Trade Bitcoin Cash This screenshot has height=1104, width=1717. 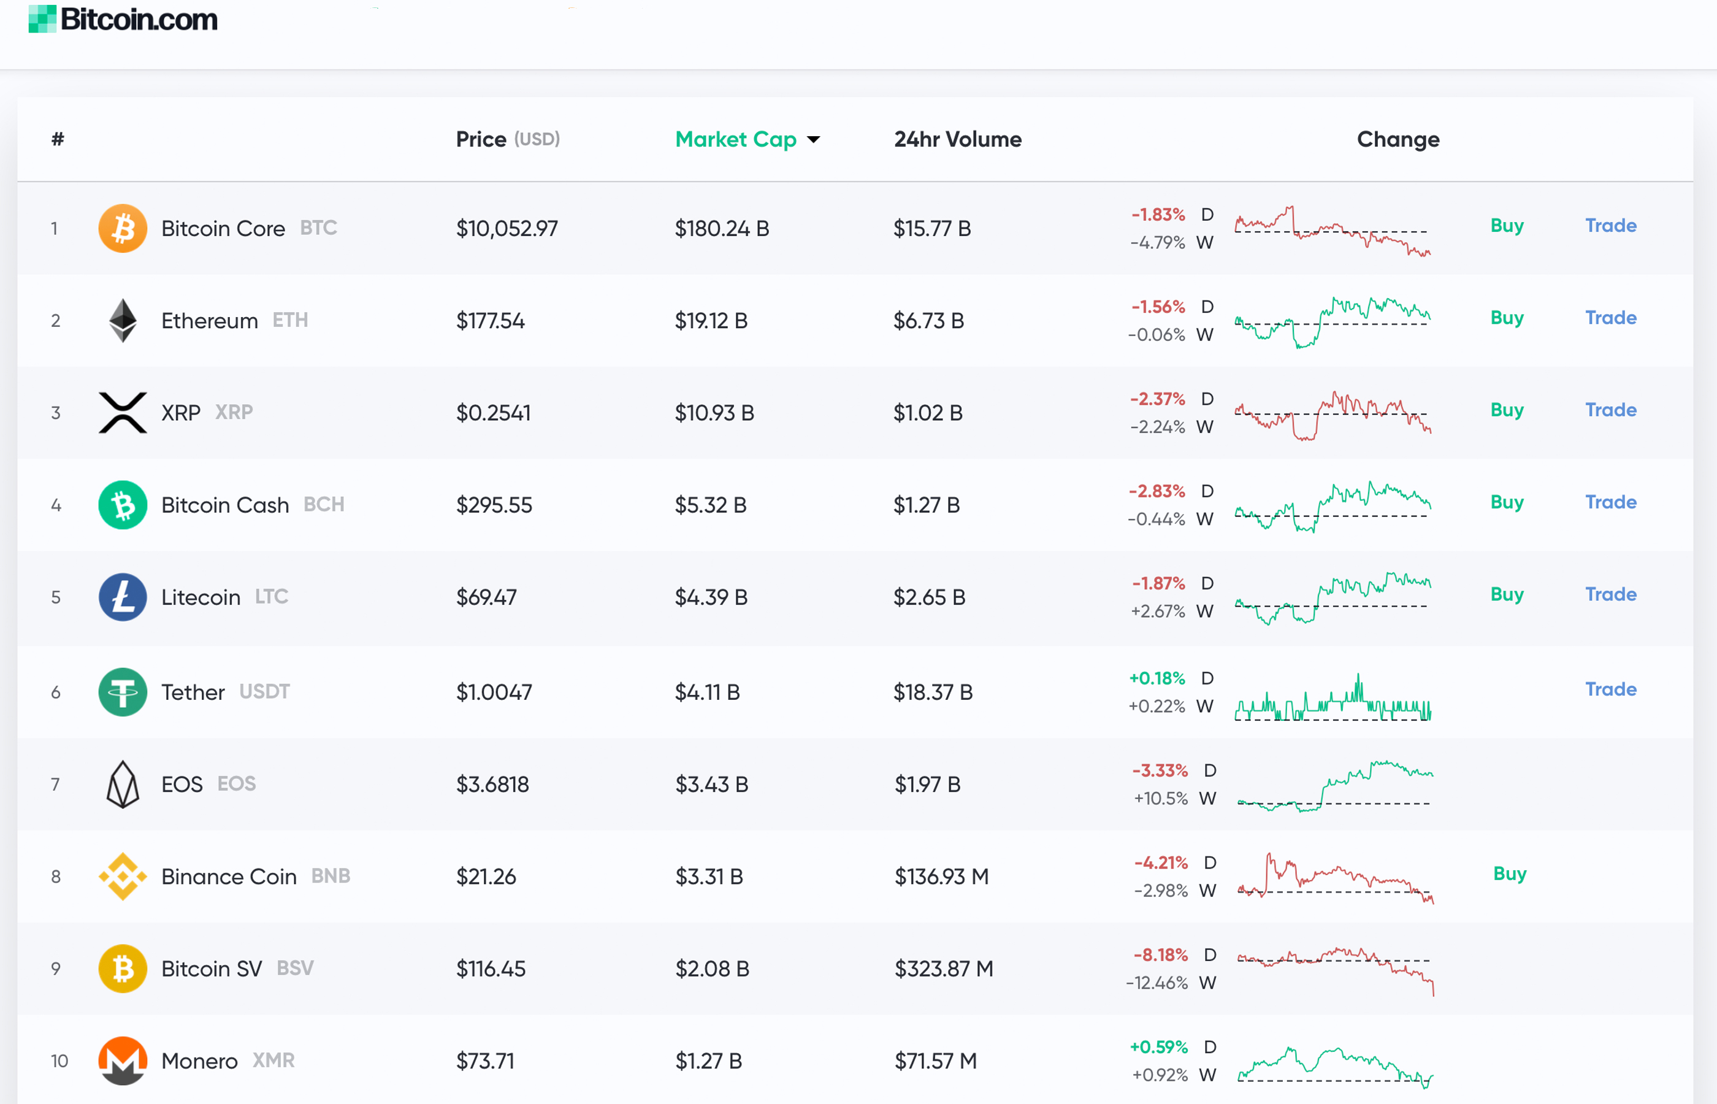click(1611, 502)
